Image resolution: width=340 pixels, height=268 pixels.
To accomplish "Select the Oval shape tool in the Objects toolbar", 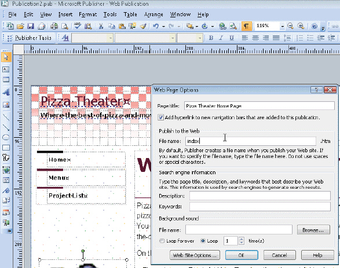I will [x=6, y=137].
